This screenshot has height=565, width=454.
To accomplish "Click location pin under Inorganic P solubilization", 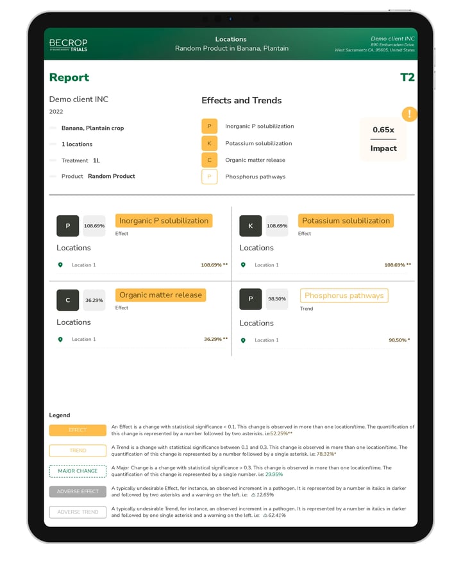I will pyautogui.click(x=60, y=265).
